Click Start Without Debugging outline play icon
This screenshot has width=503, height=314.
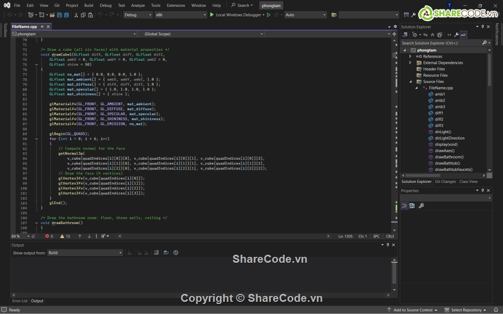point(268,15)
